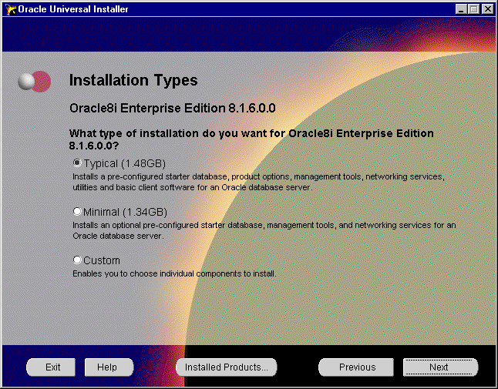Minimize the Oracle Universal Installer window
Screen dimensions: 498x389
462,9
